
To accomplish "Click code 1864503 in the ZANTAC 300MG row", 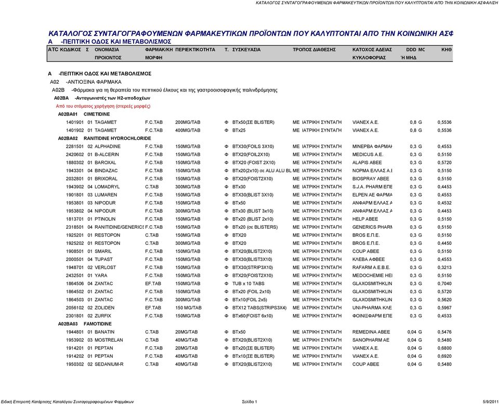I will coord(75,299).
